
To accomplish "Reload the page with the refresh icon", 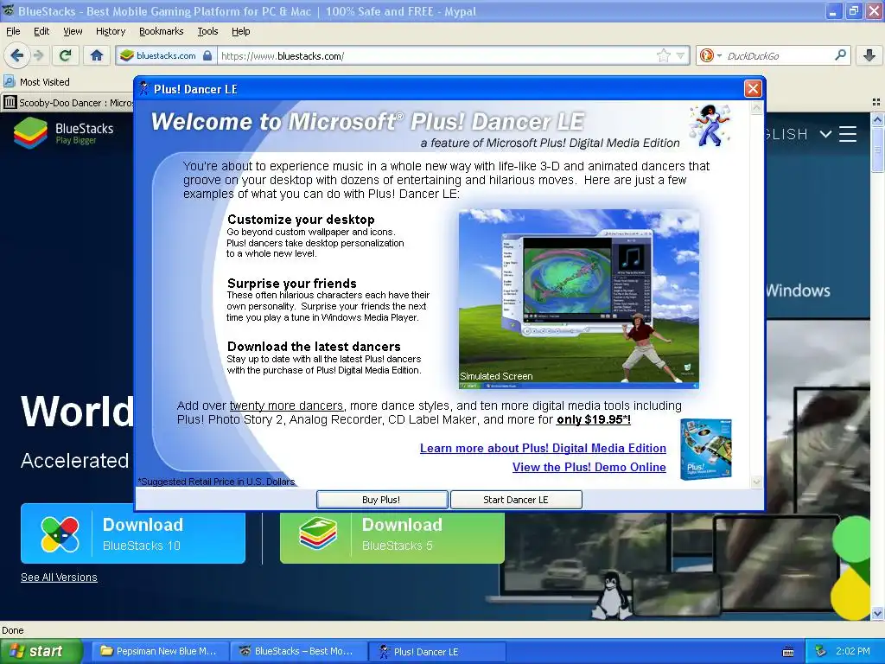I will [x=66, y=55].
